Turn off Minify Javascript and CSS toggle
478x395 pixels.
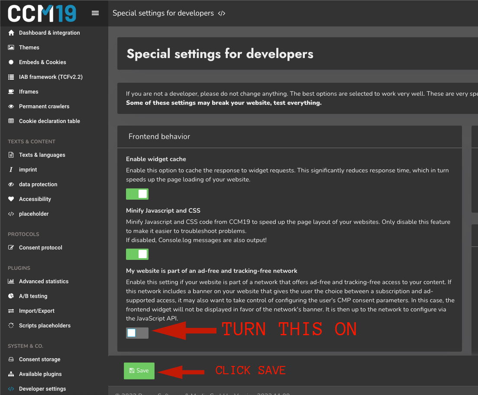coord(137,254)
